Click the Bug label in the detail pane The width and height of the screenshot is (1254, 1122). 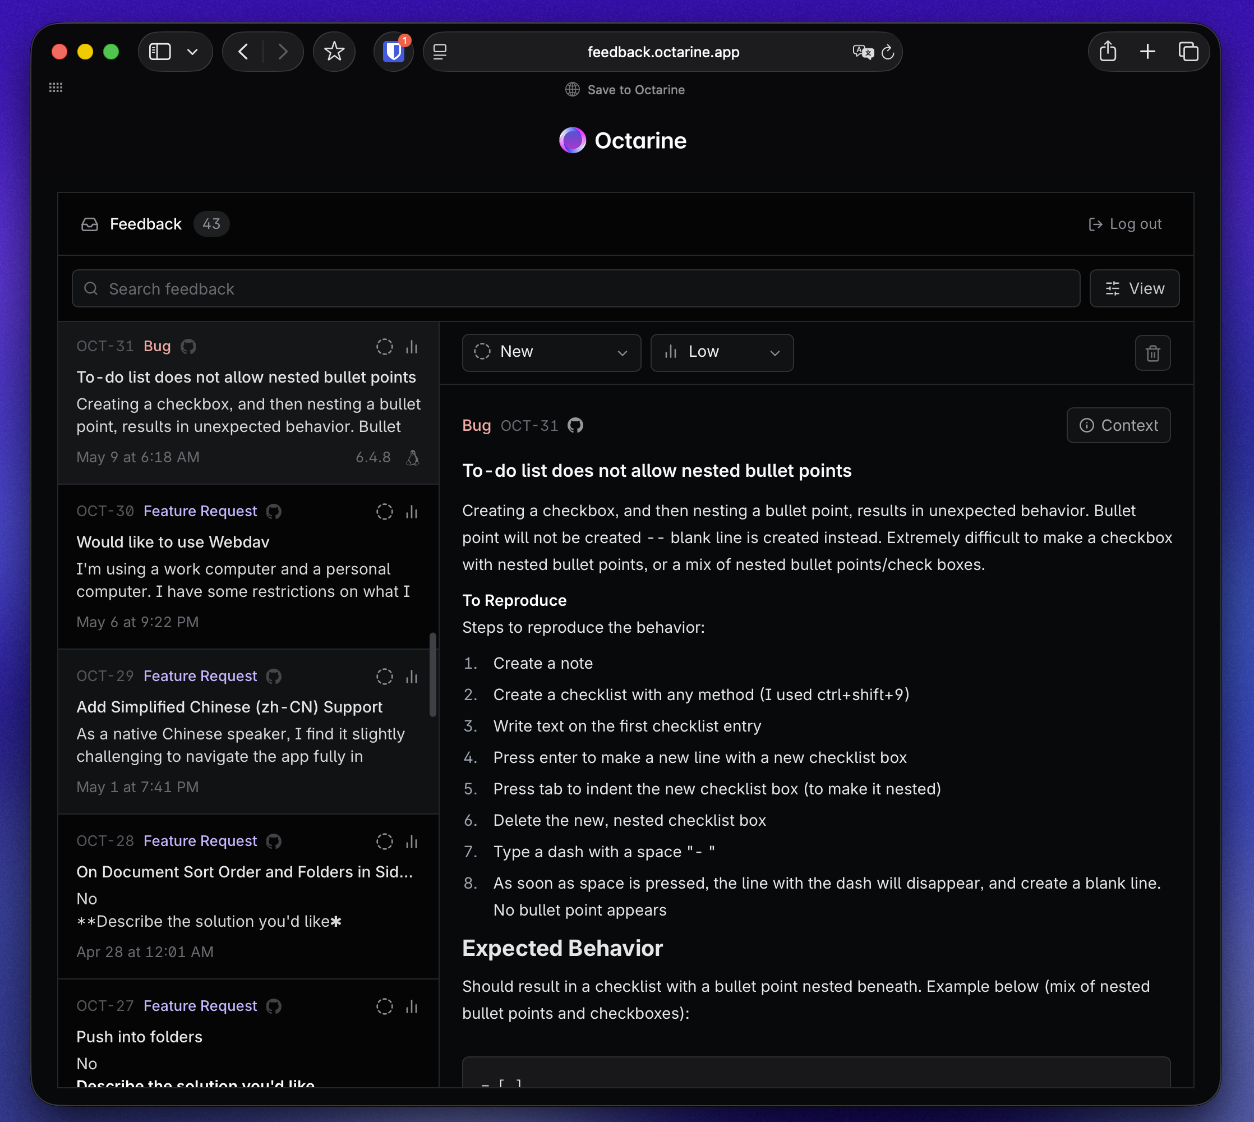(x=476, y=425)
